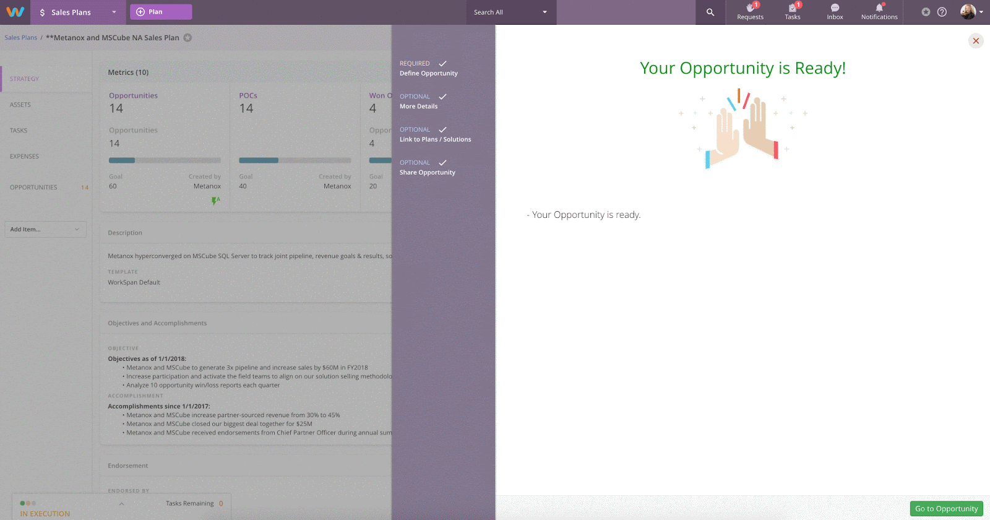This screenshot has width=990, height=520.
Task: Open the Notifications bell
Action: 879,12
